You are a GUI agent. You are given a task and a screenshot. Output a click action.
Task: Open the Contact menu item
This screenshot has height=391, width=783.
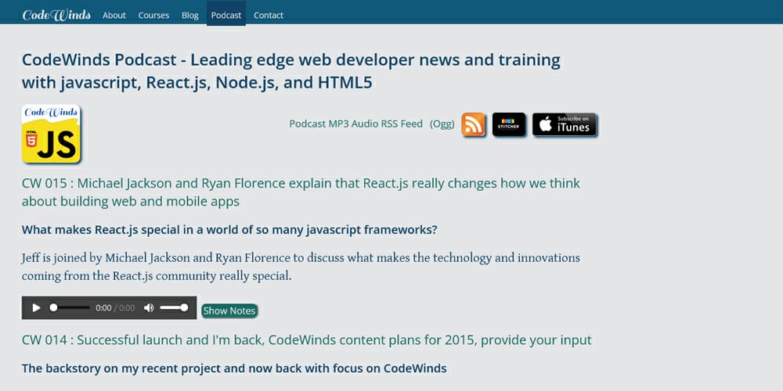[269, 15]
